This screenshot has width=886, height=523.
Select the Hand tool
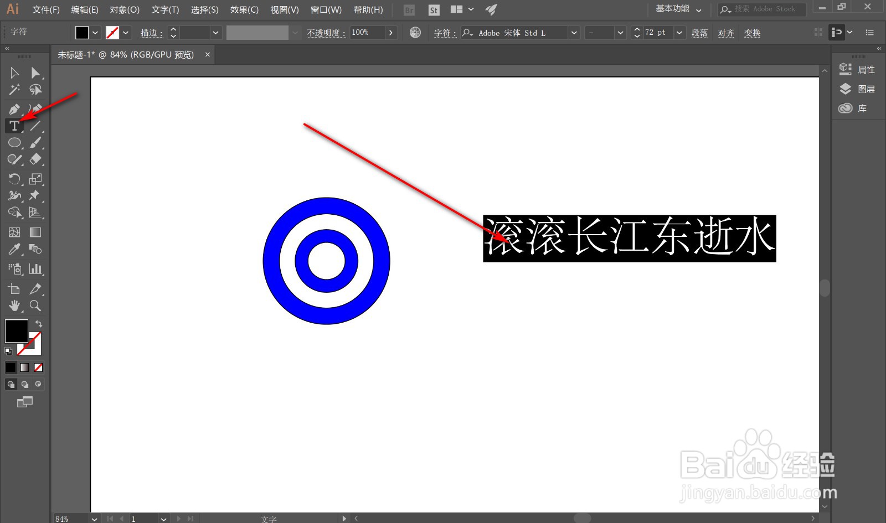coord(14,305)
